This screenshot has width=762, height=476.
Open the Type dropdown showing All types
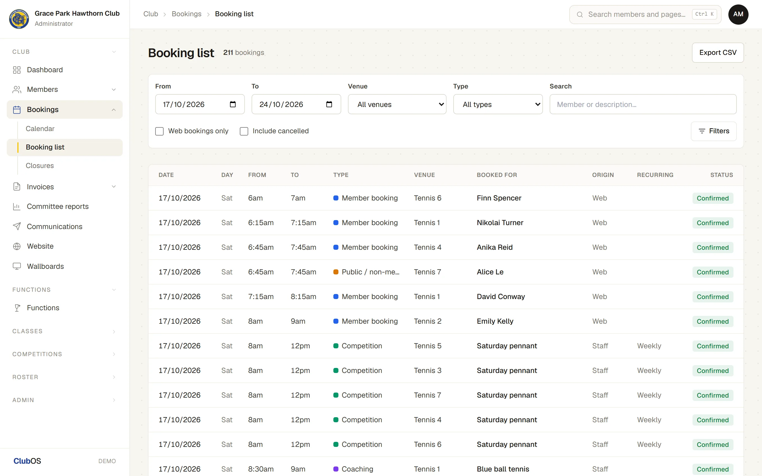[498, 104]
